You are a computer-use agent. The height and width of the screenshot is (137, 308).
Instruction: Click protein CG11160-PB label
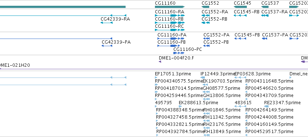click(172, 42)
